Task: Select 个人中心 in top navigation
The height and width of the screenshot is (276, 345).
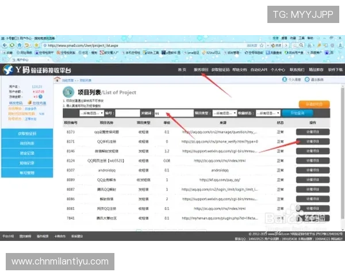Action: tap(277, 70)
